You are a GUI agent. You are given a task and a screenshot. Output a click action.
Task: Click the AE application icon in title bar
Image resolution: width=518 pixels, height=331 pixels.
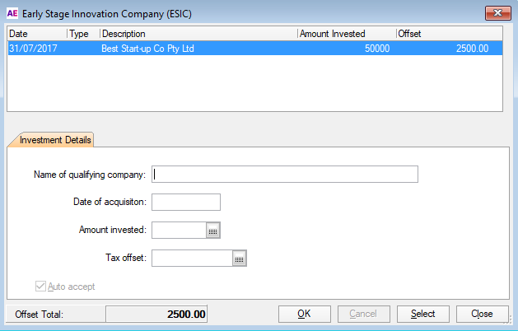(12, 14)
